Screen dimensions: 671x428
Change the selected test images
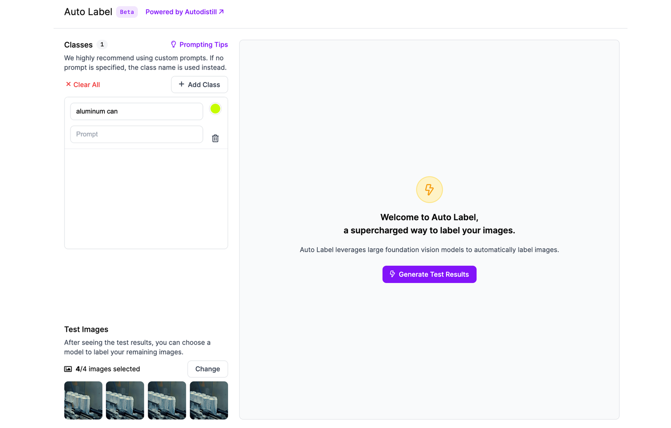208,369
